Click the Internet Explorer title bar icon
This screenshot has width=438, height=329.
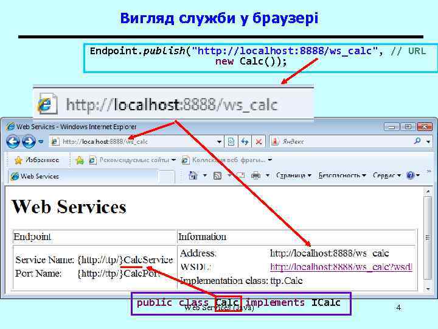tap(10, 127)
